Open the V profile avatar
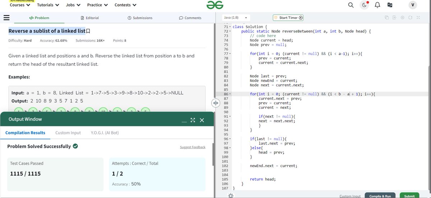This screenshot has width=431, height=198. [x=413, y=5]
